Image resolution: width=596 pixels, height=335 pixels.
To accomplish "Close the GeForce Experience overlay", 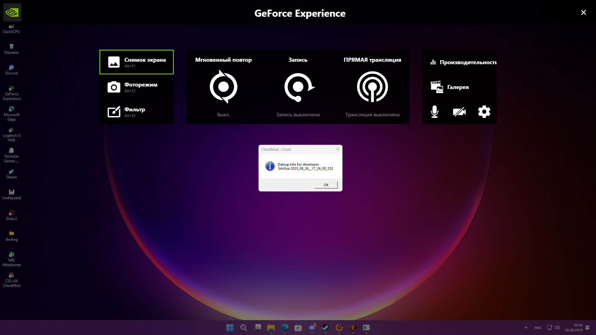I will coord(584,12).
